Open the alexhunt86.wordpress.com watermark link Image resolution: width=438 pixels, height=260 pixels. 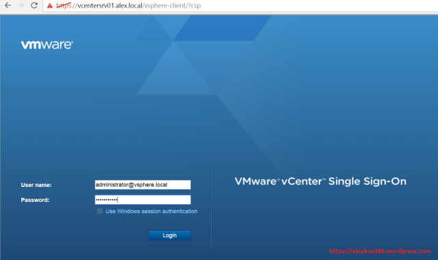click(380, 251)
